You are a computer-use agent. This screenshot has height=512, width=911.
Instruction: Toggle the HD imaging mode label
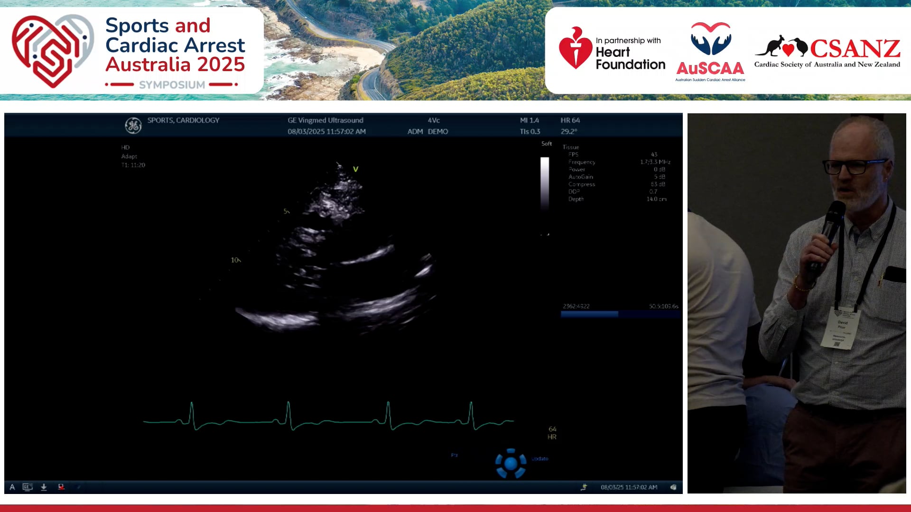pos(126,147)
